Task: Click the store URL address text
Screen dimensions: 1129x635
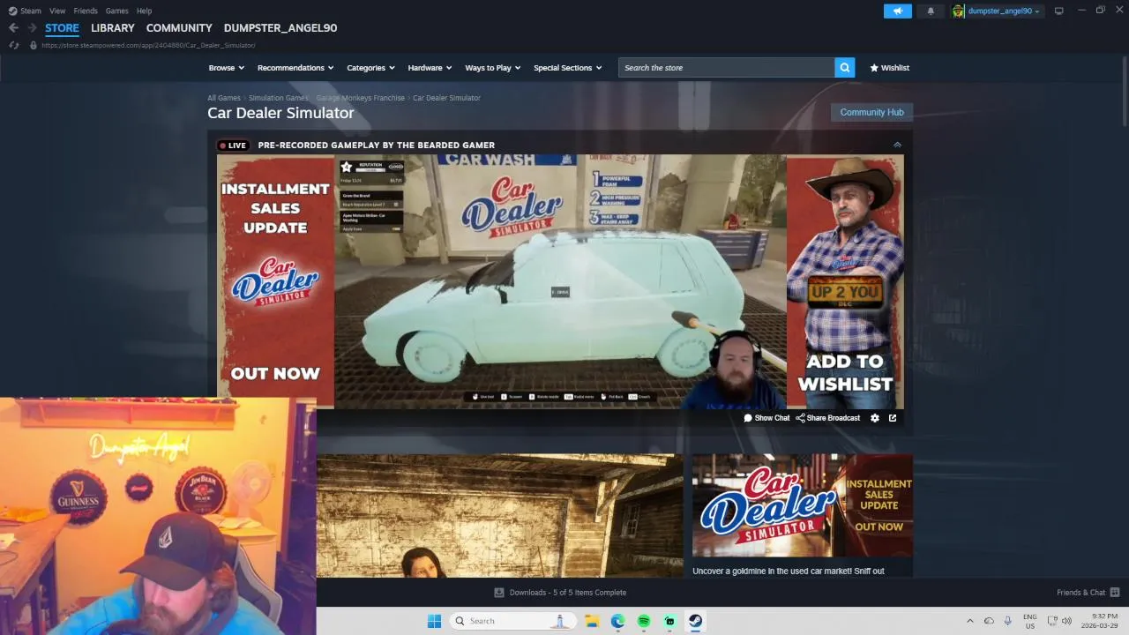Action: tap(148, 45)
